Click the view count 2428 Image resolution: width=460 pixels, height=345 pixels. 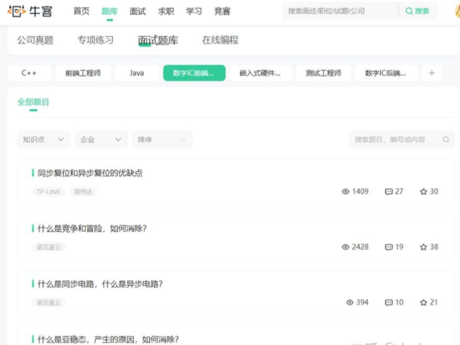click(x=360, y=247)
